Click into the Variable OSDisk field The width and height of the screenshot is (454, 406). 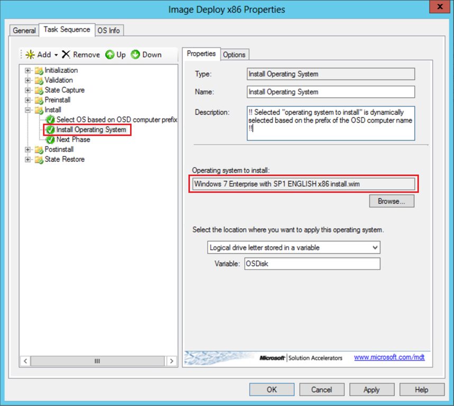[312, 264]
